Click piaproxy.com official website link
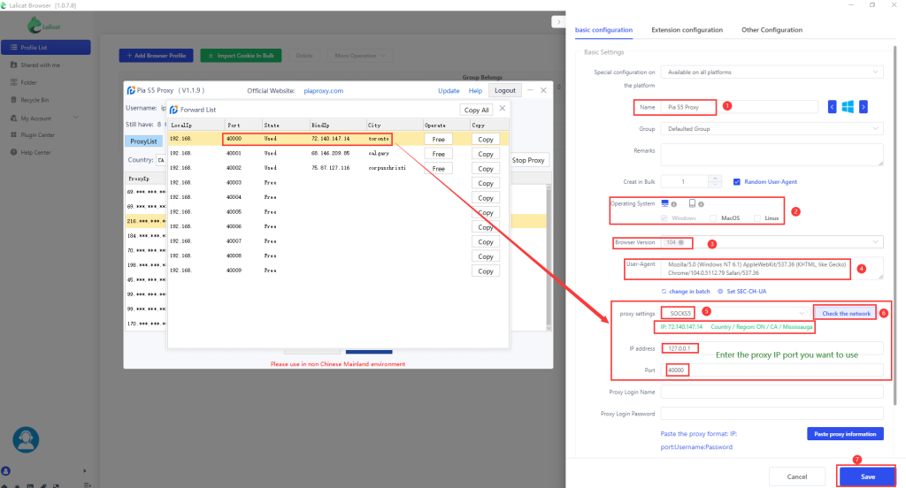The width and height of the screenshot is (906, 488). pyautogui.click(x=324, y=91)
